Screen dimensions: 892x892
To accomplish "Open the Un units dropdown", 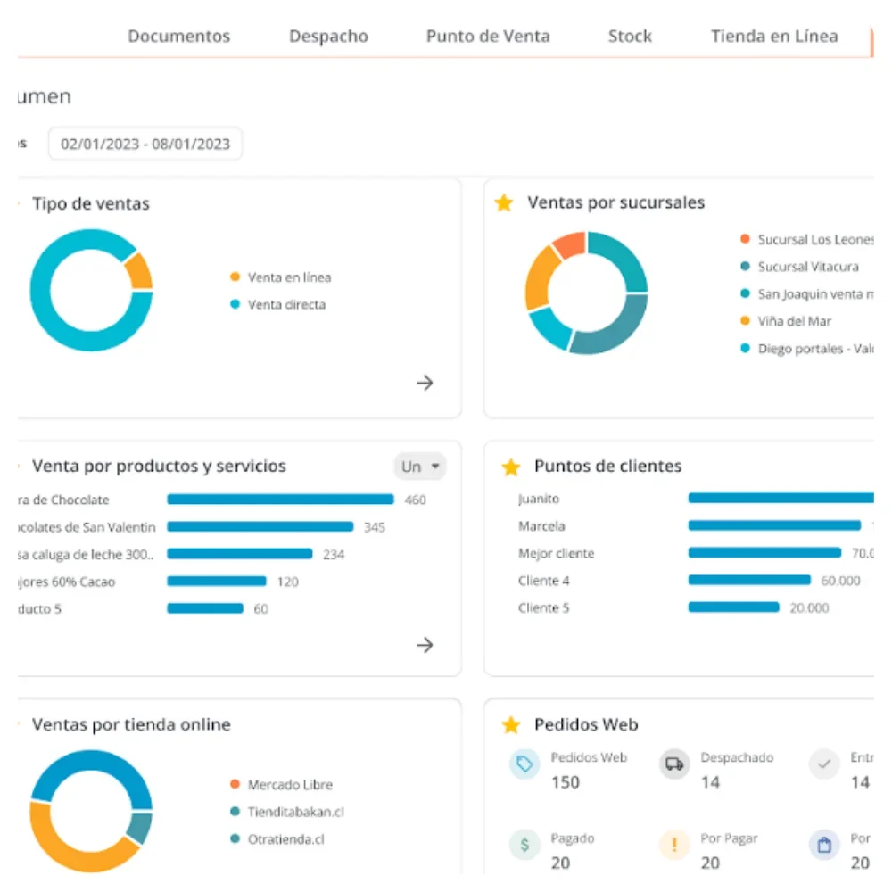I will coord(420,467).
